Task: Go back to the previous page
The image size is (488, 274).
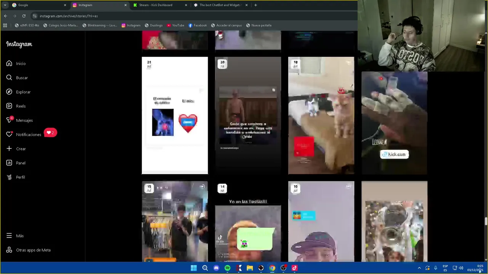Action: [x=5, y=16]
